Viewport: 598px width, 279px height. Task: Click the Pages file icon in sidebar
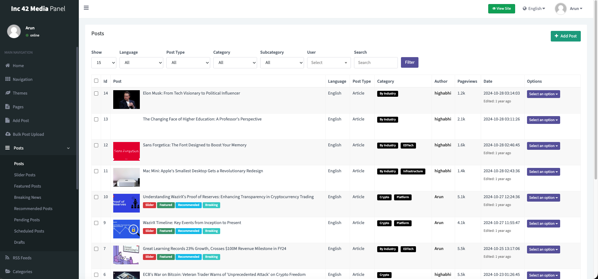coord(8,107)
